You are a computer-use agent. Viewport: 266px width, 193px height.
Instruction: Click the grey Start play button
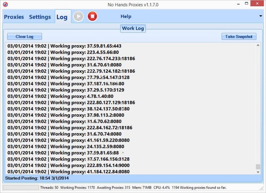pyautogui.click(x=78, y=17)
